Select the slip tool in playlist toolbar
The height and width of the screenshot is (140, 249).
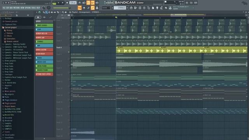point(55,12)
